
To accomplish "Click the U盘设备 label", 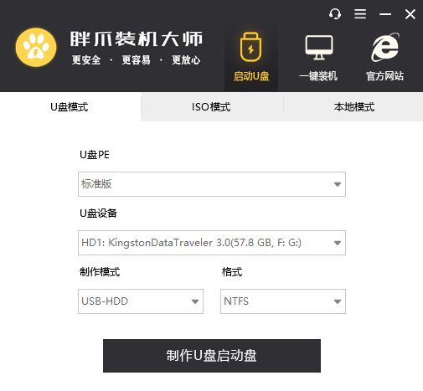I will [98, 214].
